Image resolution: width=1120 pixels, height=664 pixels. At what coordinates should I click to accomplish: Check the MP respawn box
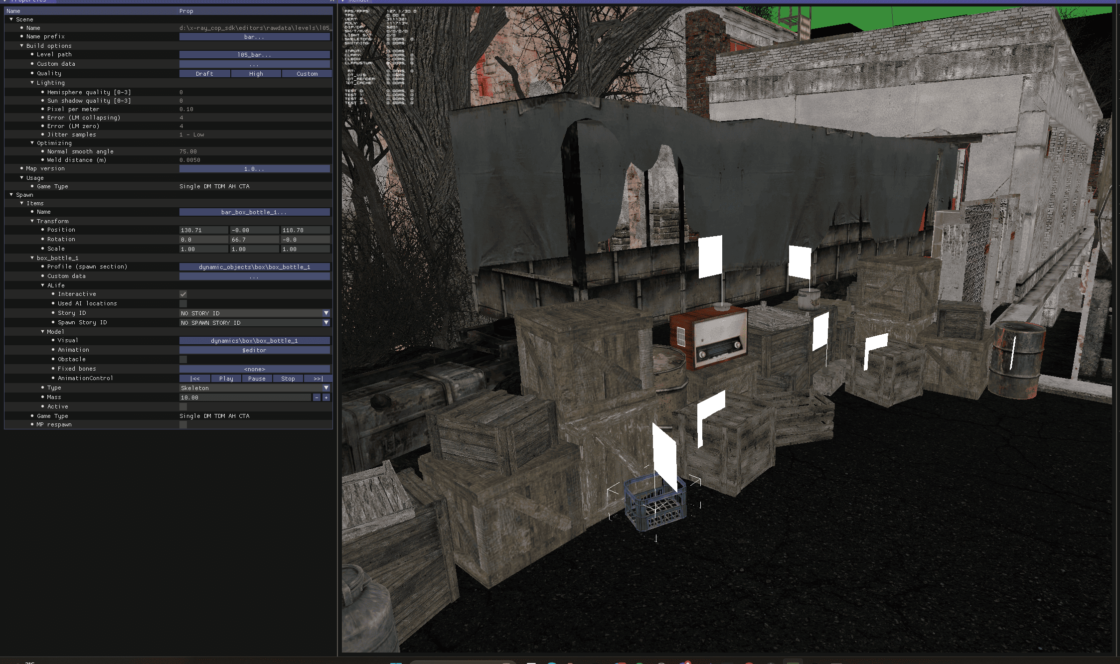click(183, 425)
